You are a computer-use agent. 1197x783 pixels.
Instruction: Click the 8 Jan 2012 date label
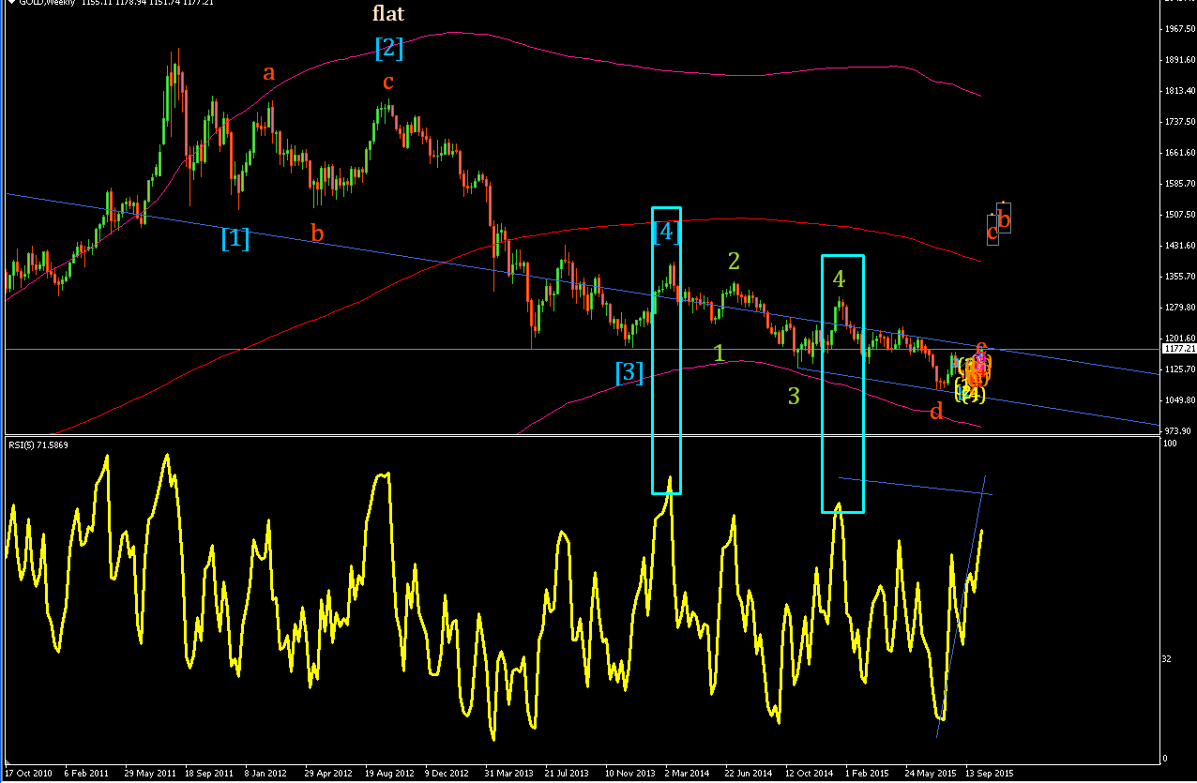point(265,774)
